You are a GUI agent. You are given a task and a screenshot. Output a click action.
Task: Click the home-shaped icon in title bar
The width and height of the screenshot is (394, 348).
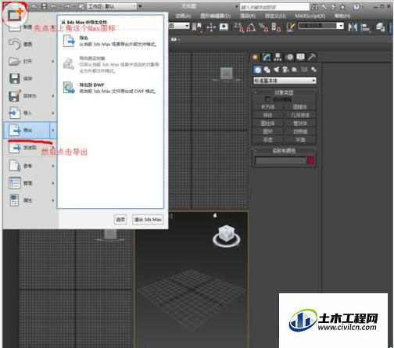coord(342,6)
